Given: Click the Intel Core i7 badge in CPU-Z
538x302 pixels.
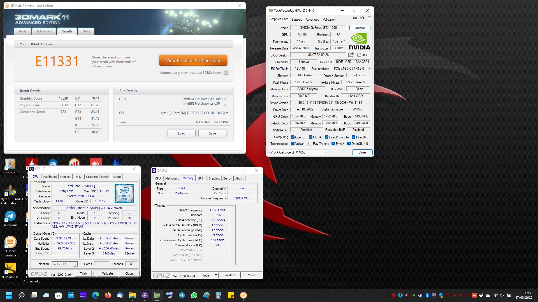Looking at the screenshot, I should pyautogui.click(x=124, y=194).
